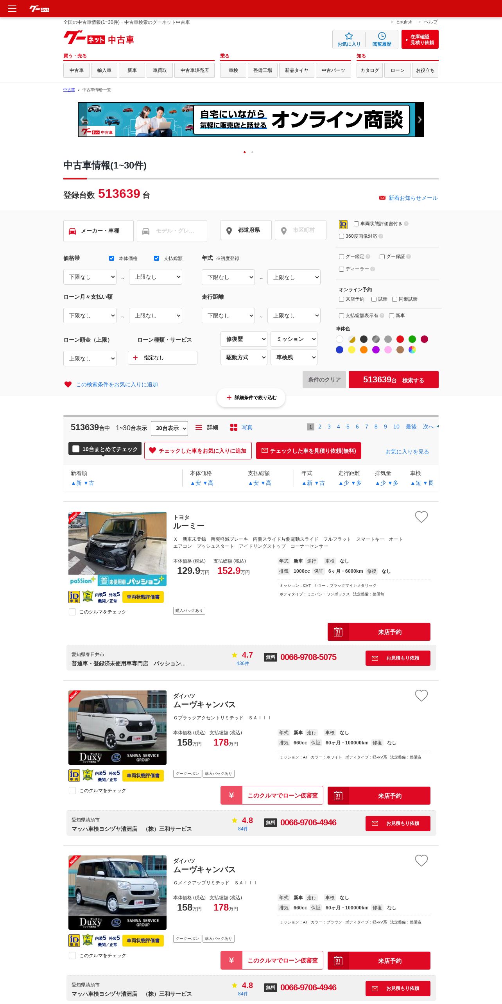Viewport: 502px width, 1004px height.
Task: Open the 駆動方式 dropdown
Action: tap(244, 357)
